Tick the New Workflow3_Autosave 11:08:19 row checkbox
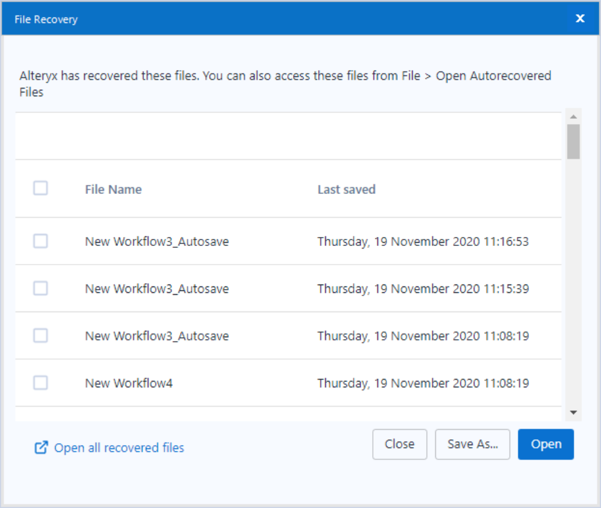Screen dimensions: 601x508 [40, 336]
